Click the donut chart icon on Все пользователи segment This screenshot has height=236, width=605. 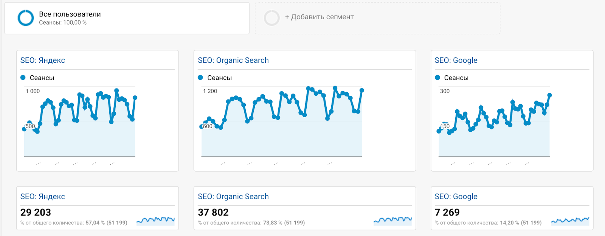(x=26, y=17)
